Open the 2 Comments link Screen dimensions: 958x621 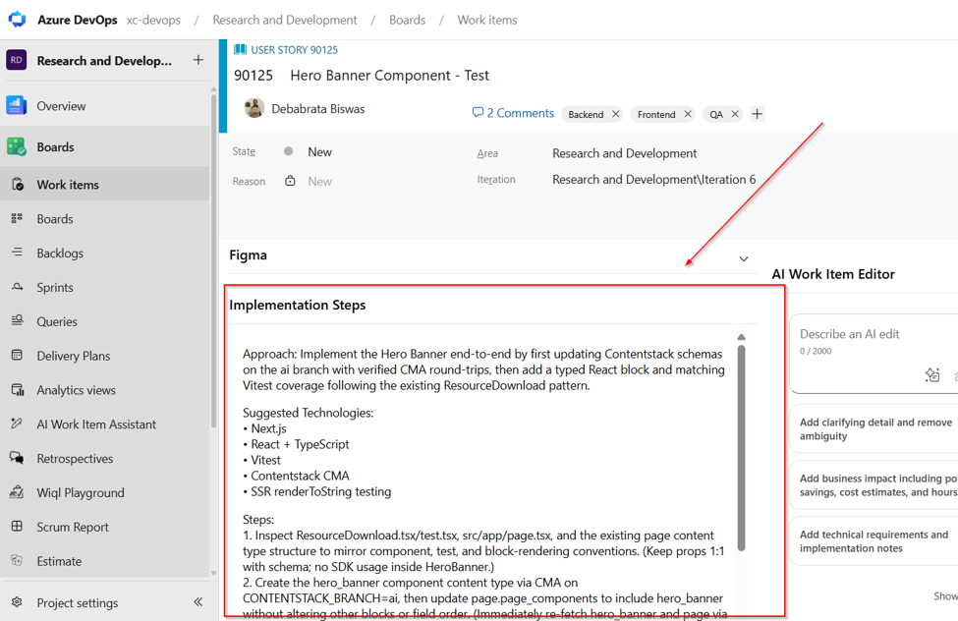(x=513, y=113)
